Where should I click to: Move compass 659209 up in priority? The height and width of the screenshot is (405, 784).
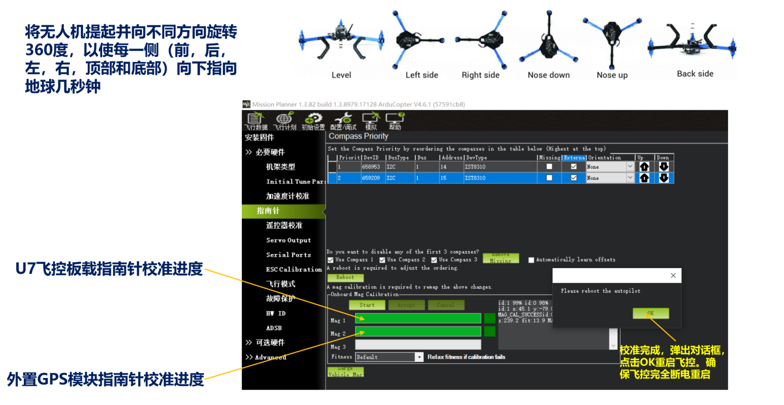(644, 178)
